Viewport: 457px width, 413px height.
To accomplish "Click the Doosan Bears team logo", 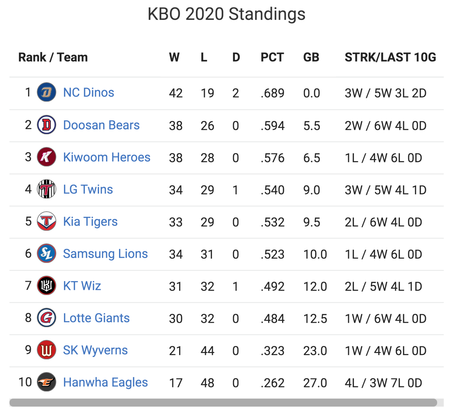I will [x=47, y=125].
